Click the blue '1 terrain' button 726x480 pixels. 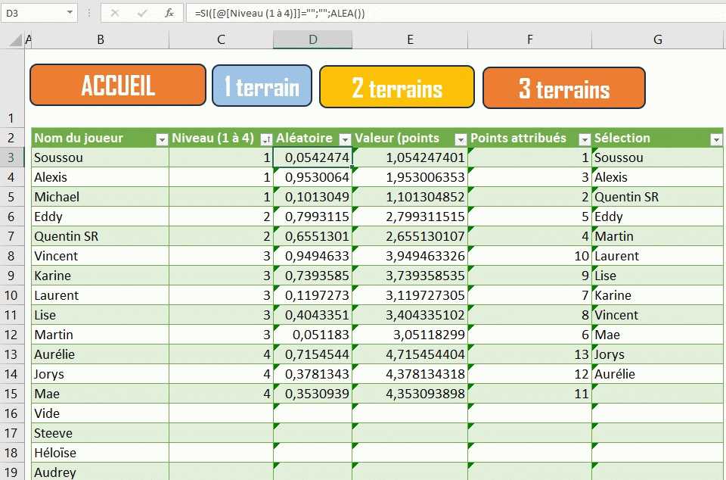tap(262, 85)
